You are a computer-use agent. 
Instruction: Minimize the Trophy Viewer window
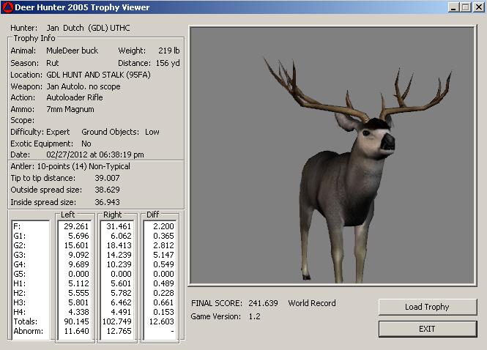pyautogui.click(x=453, y=7)
